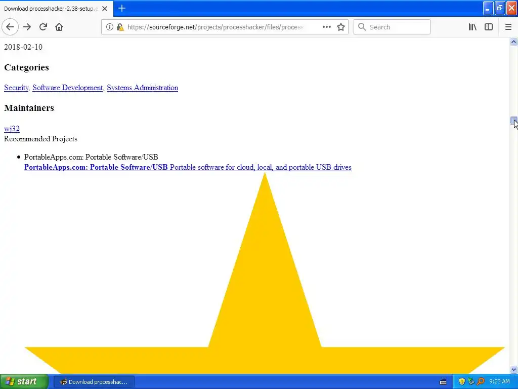518x389 pixels.
Task: Open the Firefox home page
Action: point(59,27)
